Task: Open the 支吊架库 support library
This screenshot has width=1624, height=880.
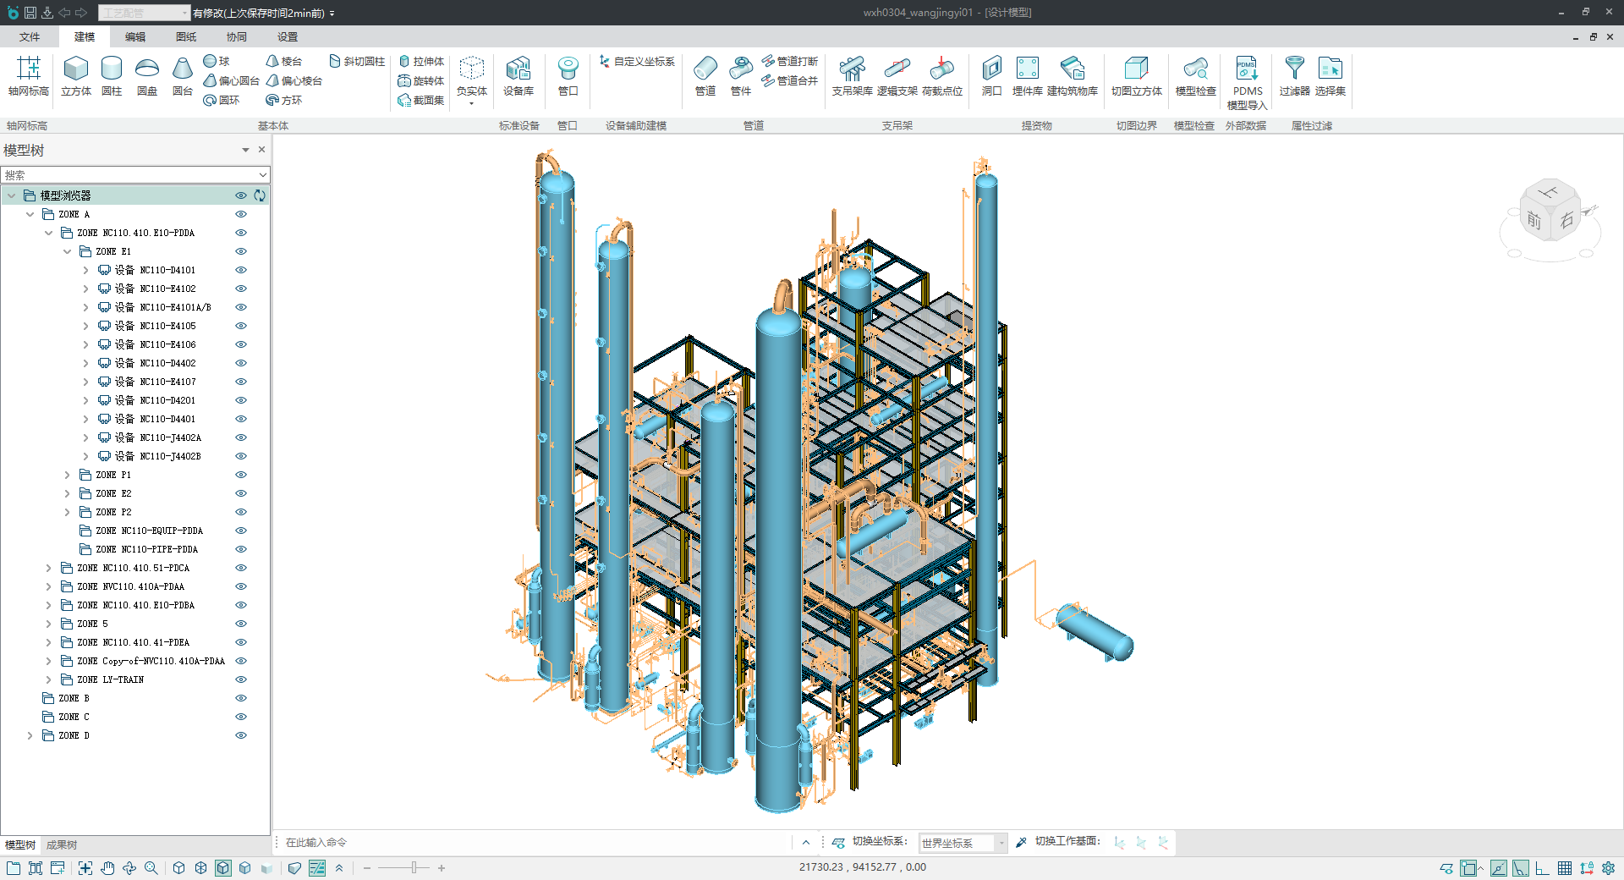Action: (852, 75)
